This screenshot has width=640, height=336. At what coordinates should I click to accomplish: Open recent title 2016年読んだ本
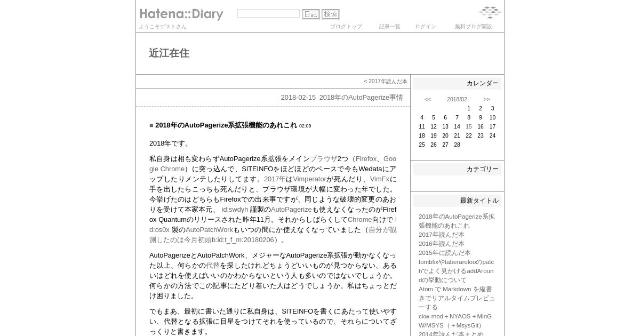(x=442, y=244)
